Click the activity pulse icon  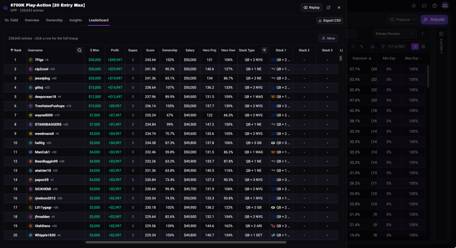362,47
